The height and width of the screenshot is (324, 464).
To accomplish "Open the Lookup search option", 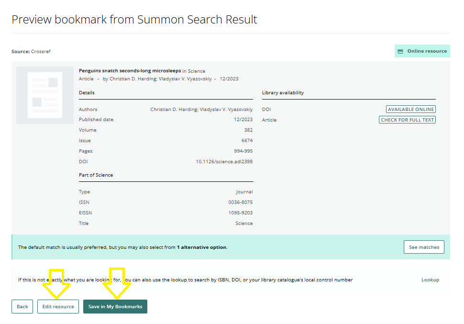I will pos(430,279).
